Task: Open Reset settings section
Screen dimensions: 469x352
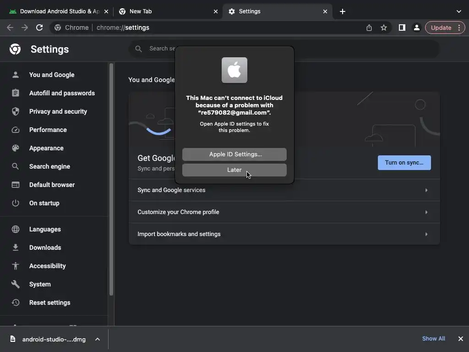Action: click(49, 302)
